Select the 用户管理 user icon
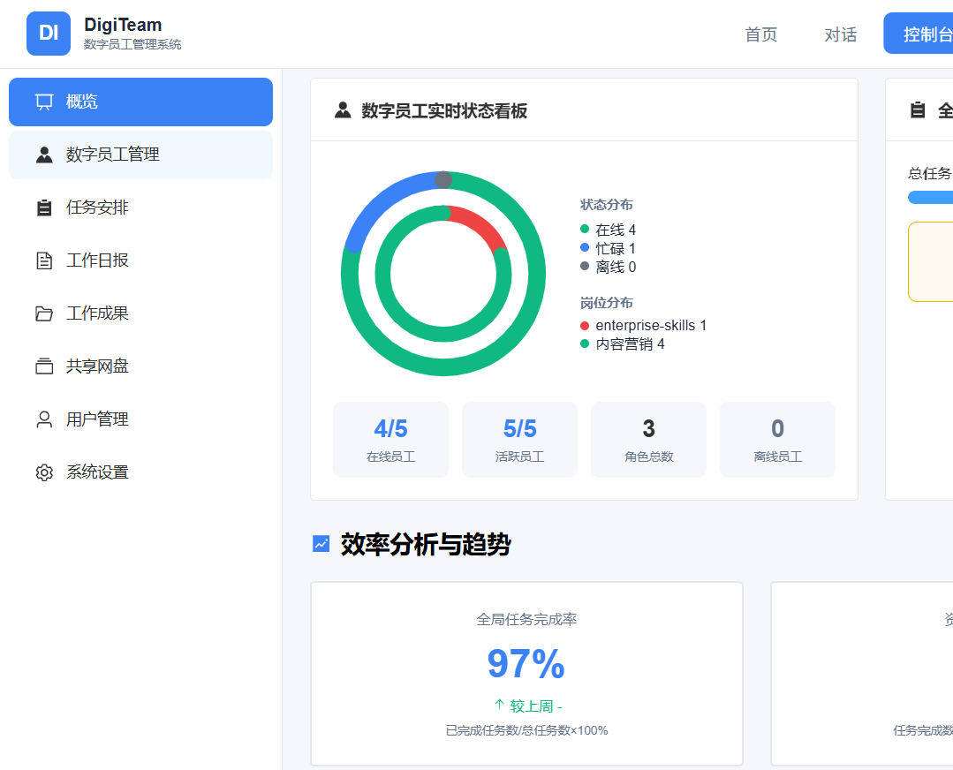 tap(42, 419)
